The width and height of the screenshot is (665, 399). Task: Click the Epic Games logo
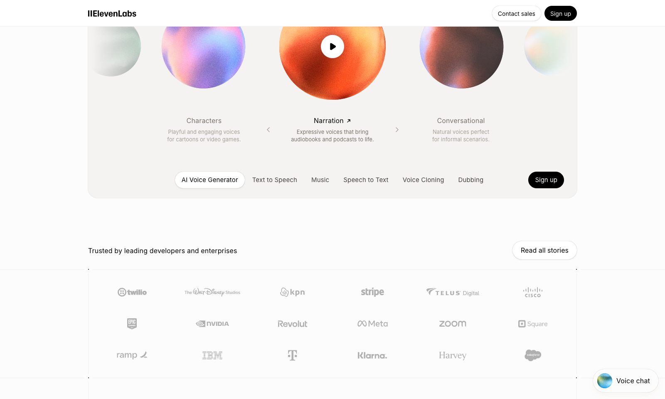point(132,323)
